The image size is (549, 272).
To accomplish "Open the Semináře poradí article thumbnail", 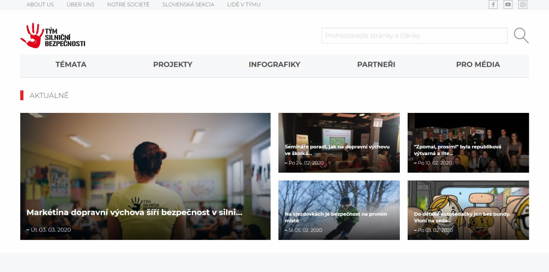I will pyautogui.click(x=339, y=143).
